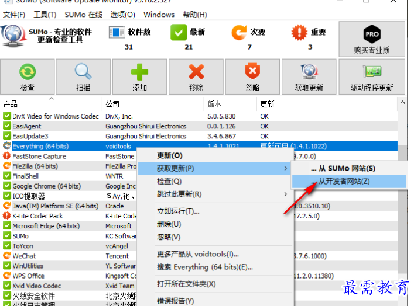Click the green status icon of Xvid Video Codec

(7, 286)
